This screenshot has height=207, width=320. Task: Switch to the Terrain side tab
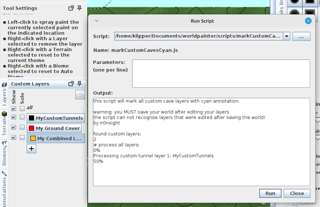point(4,125)
